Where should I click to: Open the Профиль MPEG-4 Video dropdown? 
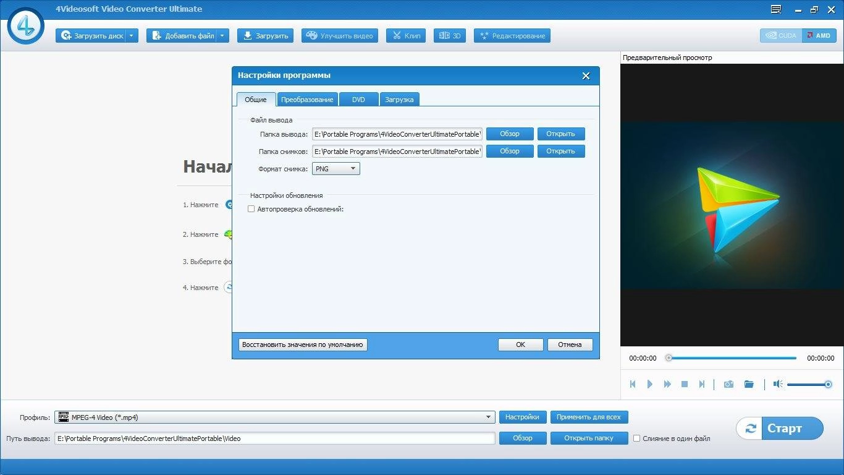pyautogui.click(x=275, y=417)
